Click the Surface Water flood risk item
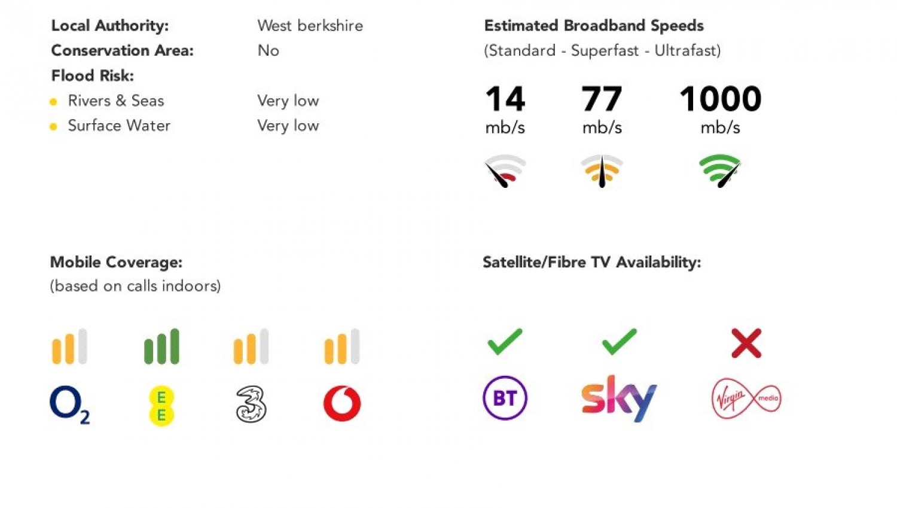 (119, 126)
